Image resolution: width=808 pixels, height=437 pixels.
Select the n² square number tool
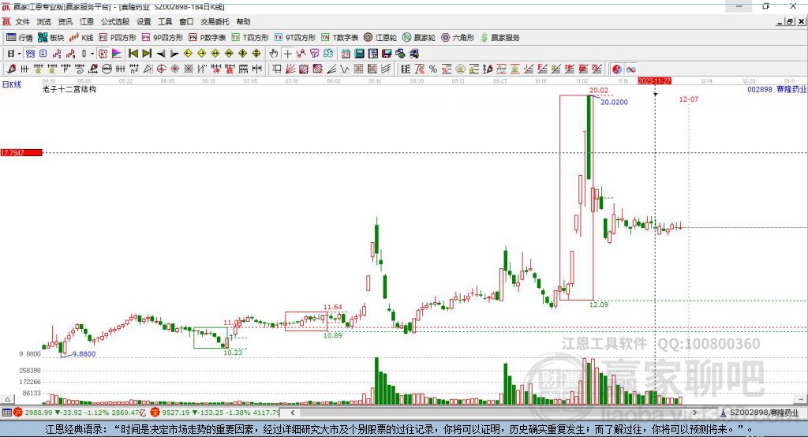click(x=134, y=69)
